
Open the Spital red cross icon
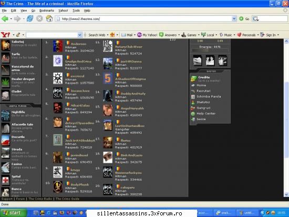pyautogui.click(x=5, y=180)
